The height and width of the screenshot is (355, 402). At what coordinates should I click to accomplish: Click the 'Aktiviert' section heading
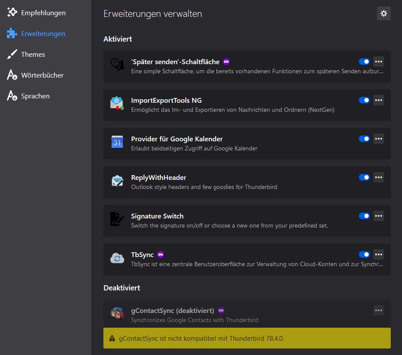(118, 39)
